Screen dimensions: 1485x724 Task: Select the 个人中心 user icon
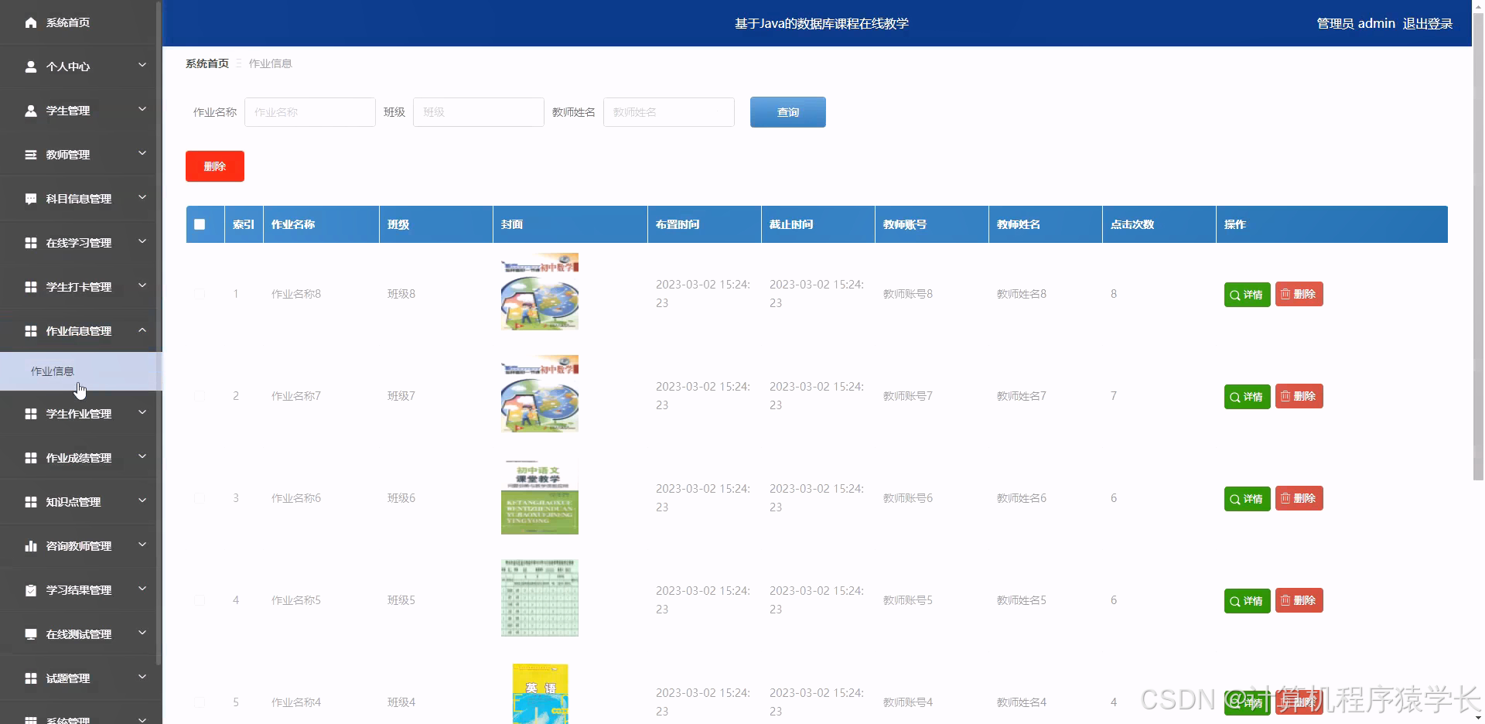point(31,67)
